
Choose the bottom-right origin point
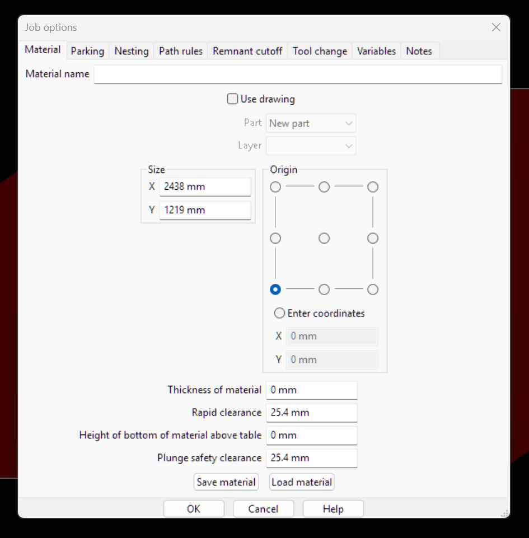pos(373,289)
